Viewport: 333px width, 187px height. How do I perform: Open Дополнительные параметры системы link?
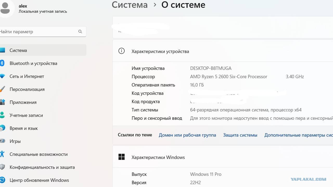coord(299,135)
